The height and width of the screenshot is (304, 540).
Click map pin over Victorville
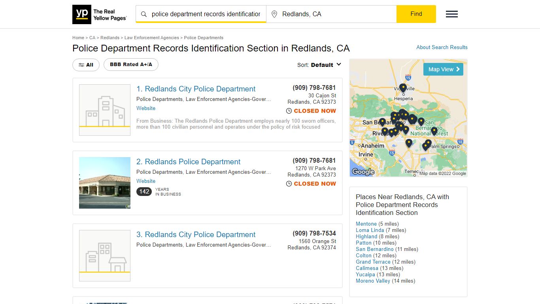tap(403, 88)
